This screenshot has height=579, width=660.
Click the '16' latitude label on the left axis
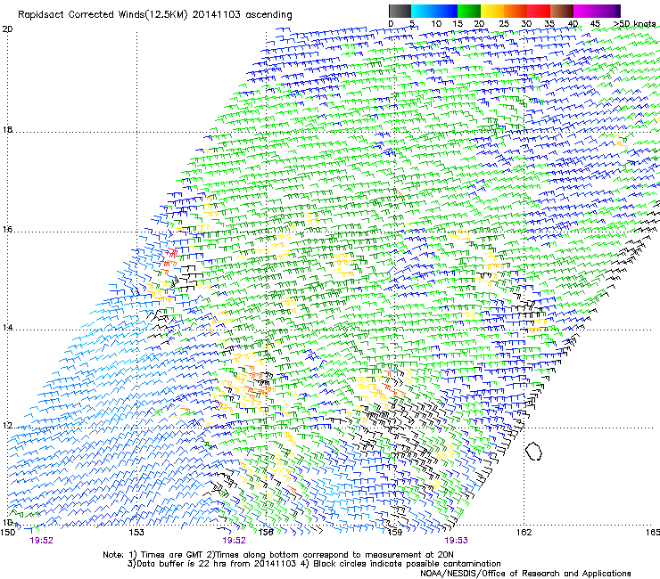(7, 229)
